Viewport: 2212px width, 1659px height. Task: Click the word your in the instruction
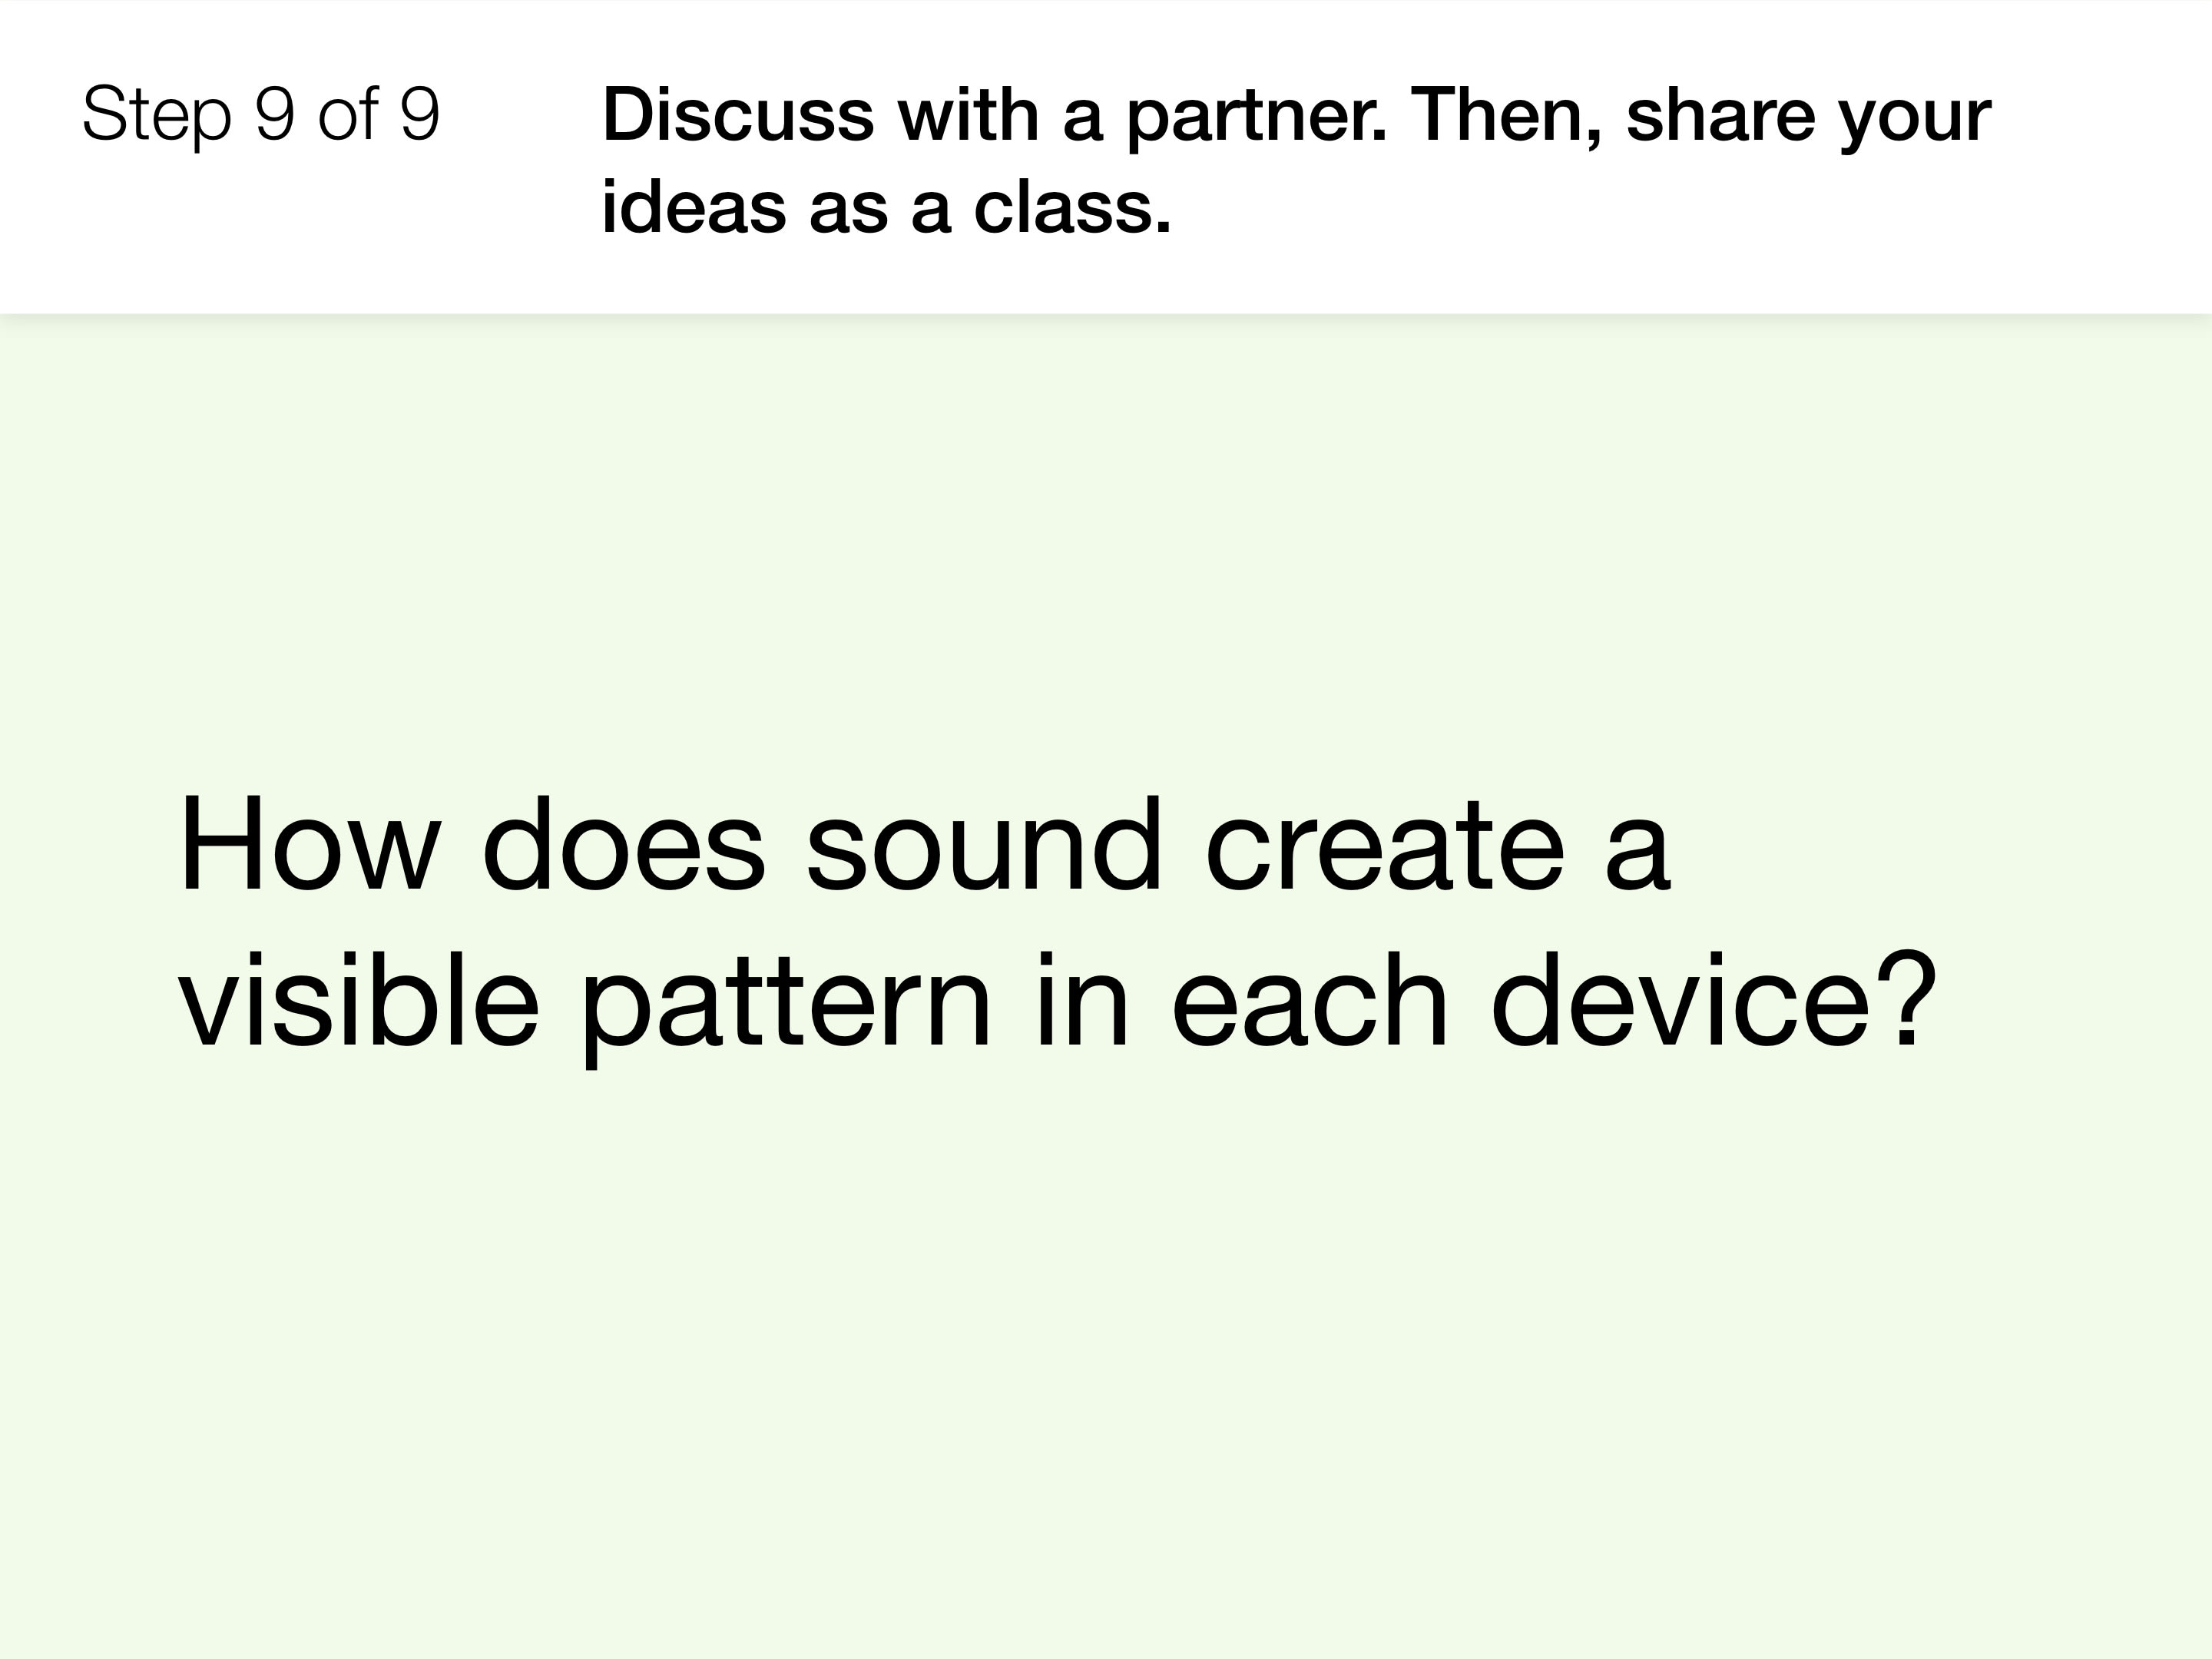(x=1915, y=121)
